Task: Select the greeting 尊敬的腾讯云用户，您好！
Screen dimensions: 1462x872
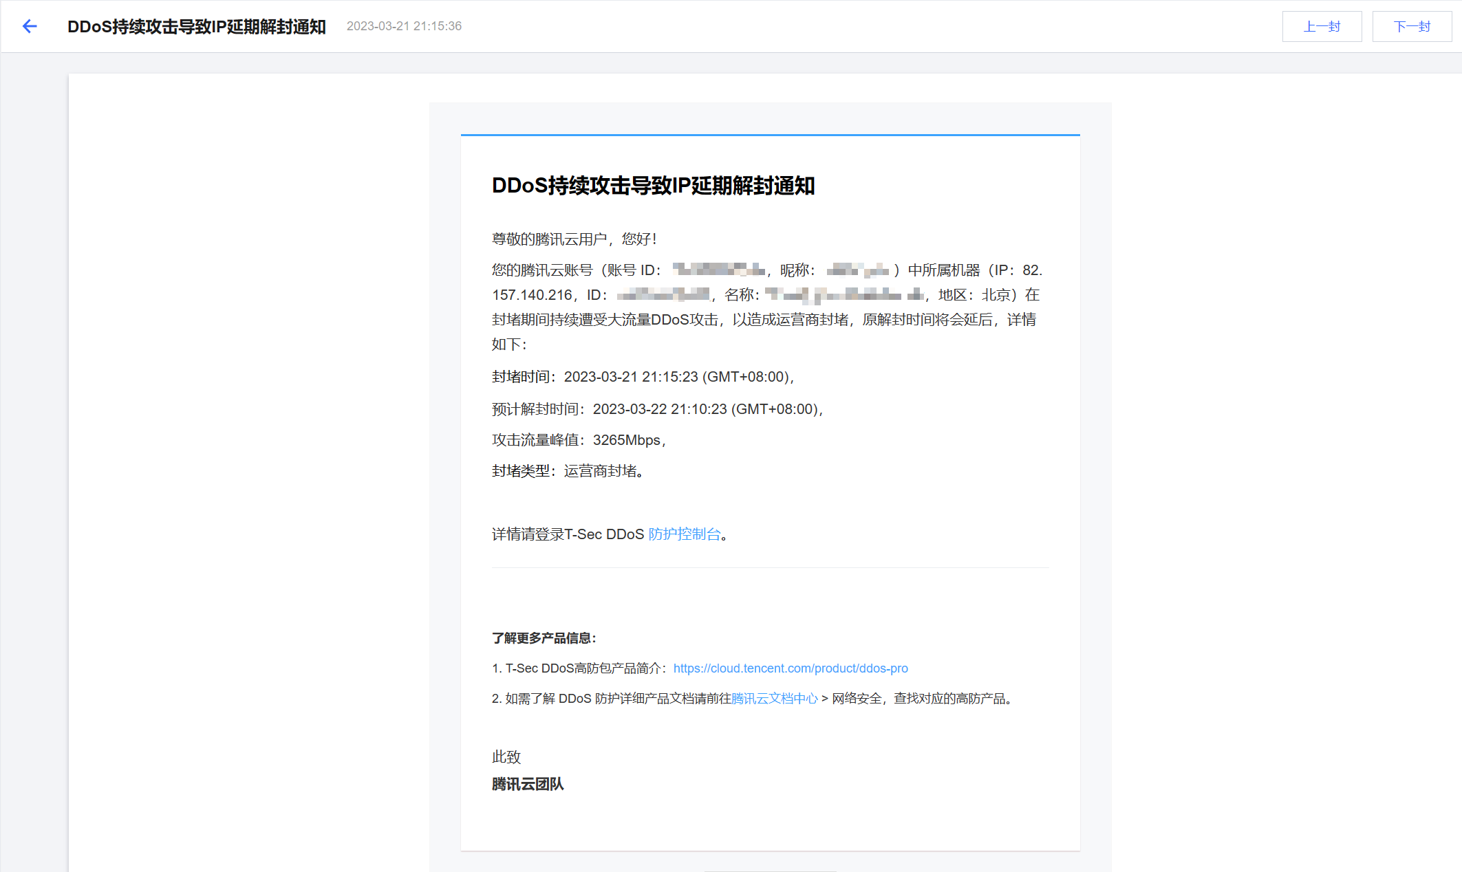Action: pos(576,239)
